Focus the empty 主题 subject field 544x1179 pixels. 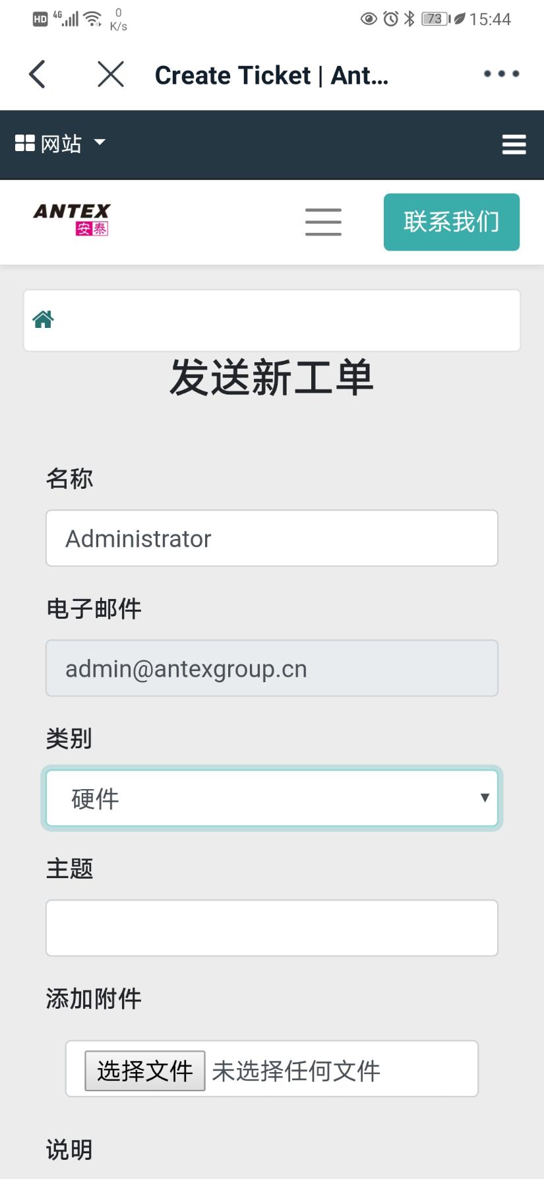[272, 928]
